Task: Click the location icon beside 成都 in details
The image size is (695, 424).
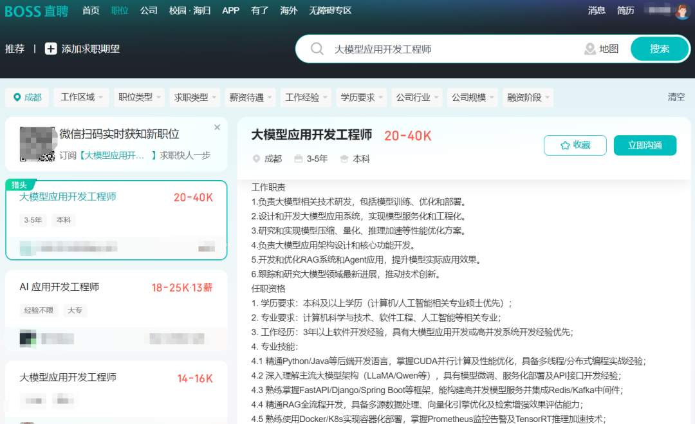Action: tap(256, 159)
